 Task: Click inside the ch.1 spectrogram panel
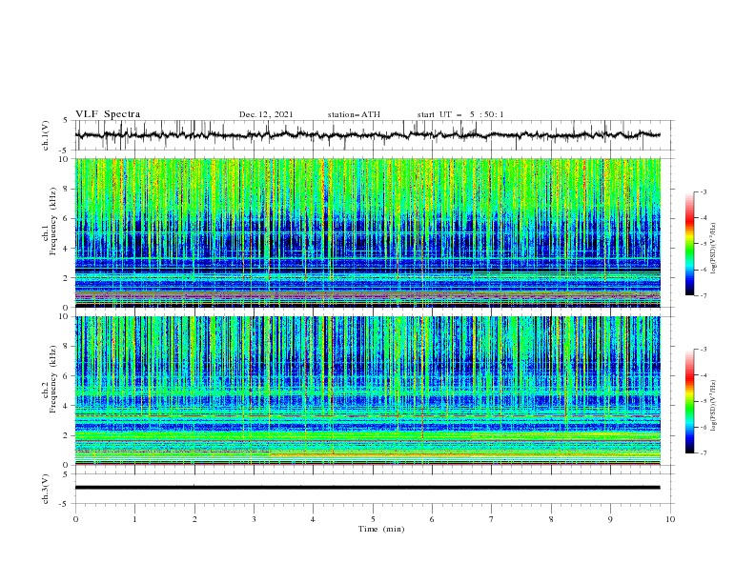[367, 232]
